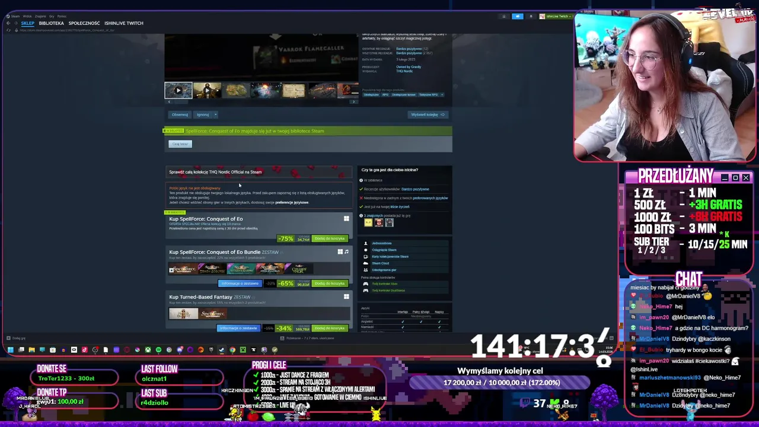
Task: Click the Dodaj grę button at bottom left
Action: pyautogui.click(x=16, y=338)
